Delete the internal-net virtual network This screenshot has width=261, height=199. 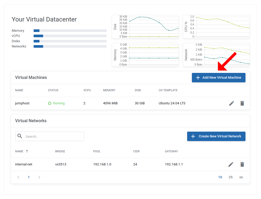pyautogui.click(x=242, y=164)
